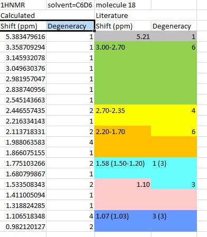The width and height of the screenshot is (207, 237).
Task: Click the orange cell with 2.20-1.70
Action: 123,131
